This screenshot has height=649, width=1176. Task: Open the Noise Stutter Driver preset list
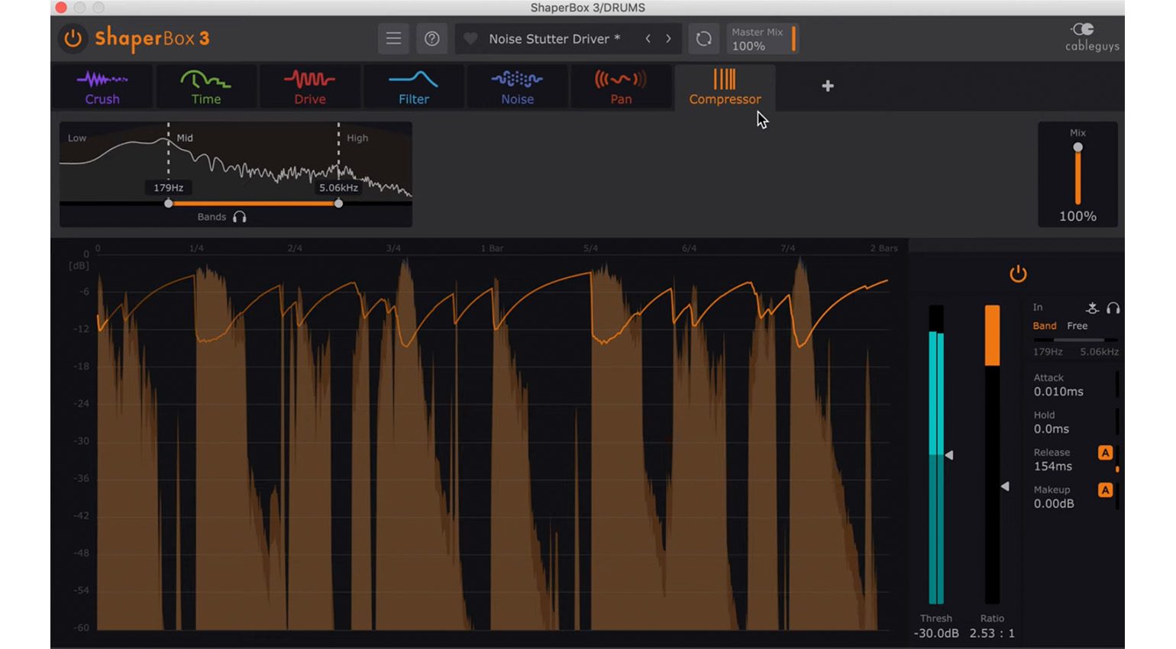click(x=554, y=39)
